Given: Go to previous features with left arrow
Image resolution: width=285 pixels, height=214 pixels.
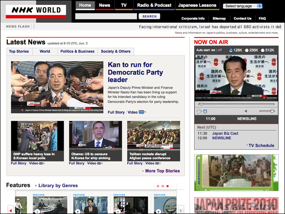Looking at the screenshot, I should 11,210.
